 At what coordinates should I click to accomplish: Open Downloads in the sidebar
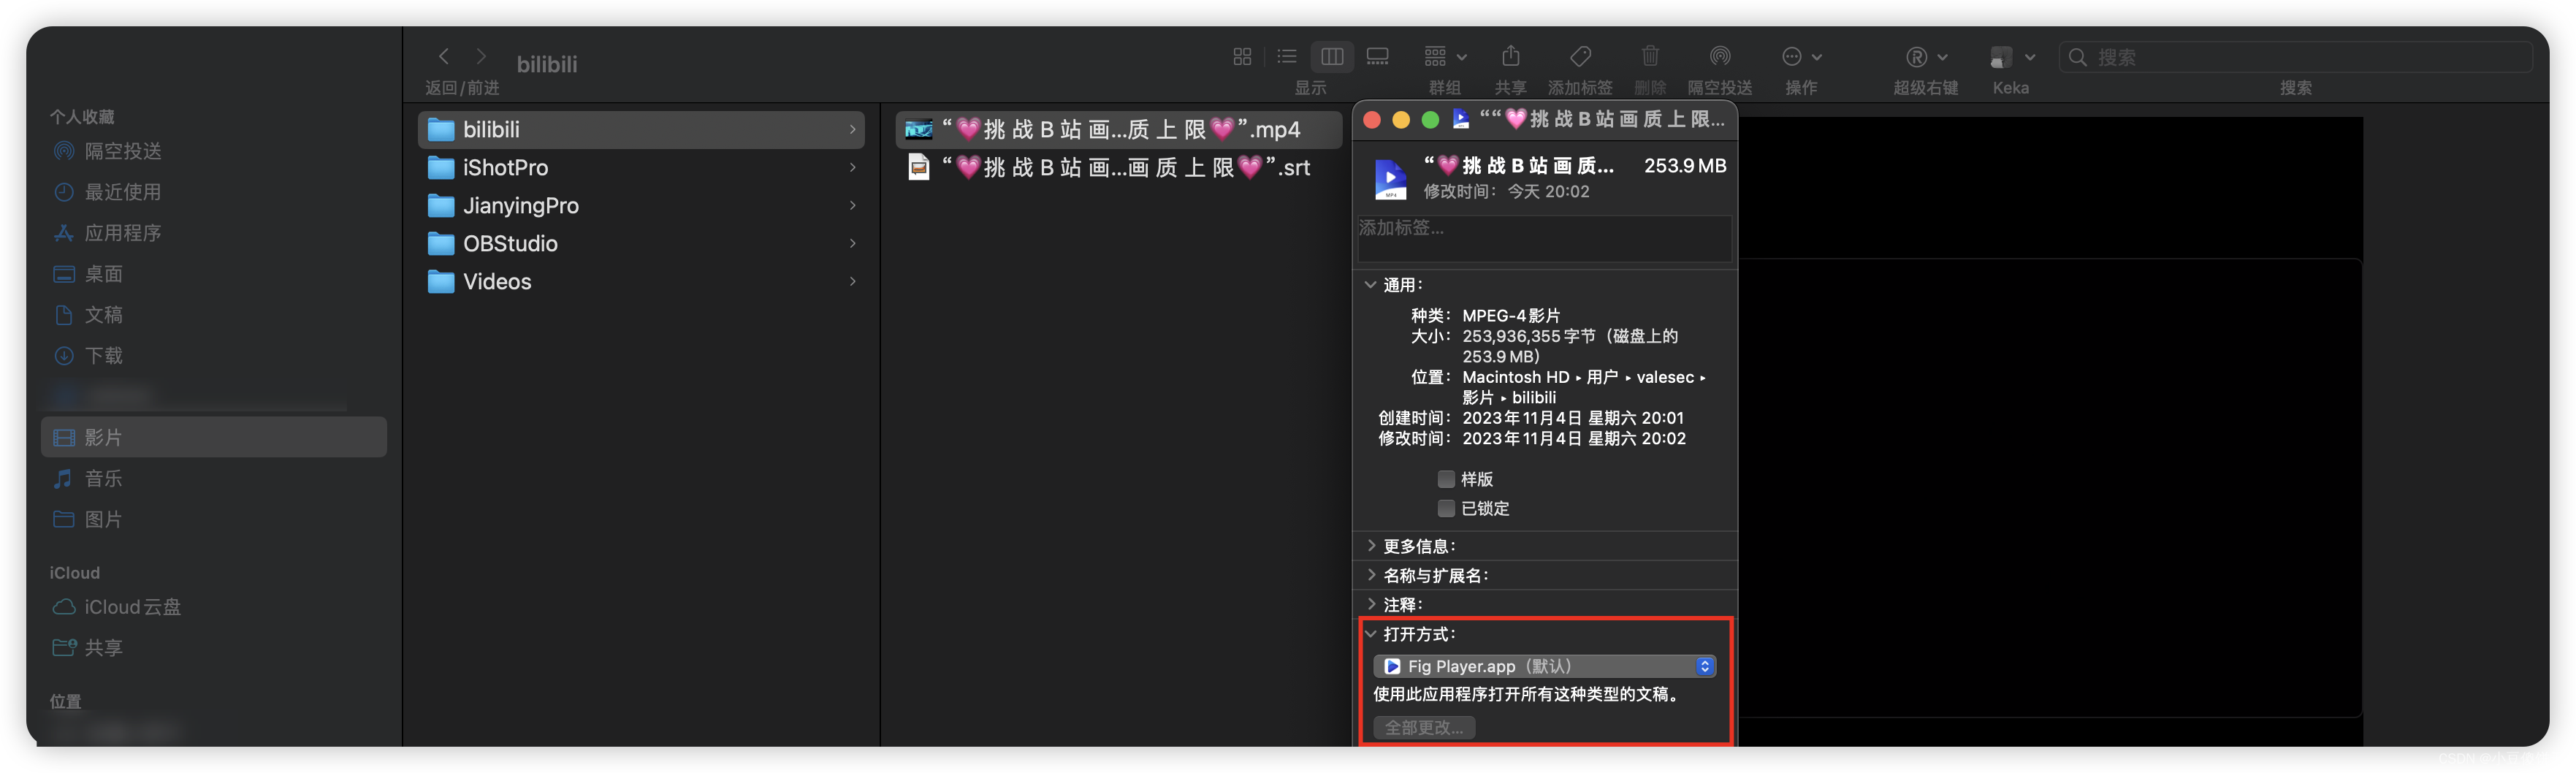(213, 356)
